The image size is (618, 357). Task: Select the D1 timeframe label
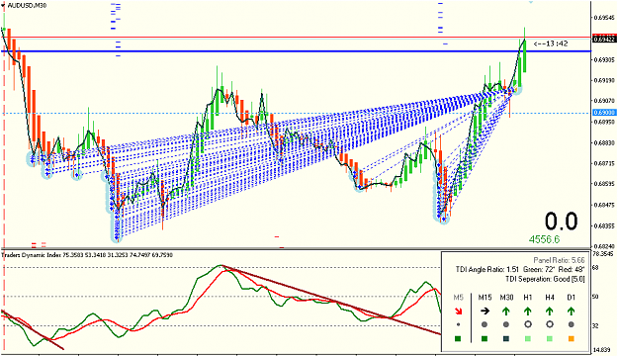[x=572, y=298]
